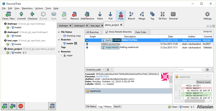Open the Terminal from the toolbar
Image resolution: width=216 pixels, height=111 pixels.
pyautogui.click(x=173, y=15)
